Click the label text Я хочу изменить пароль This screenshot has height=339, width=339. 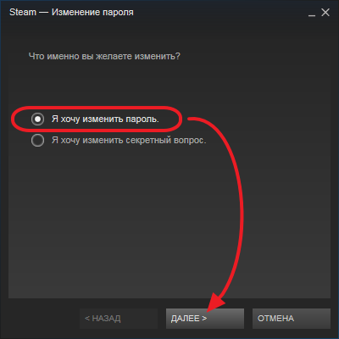(x=105, y=119)
